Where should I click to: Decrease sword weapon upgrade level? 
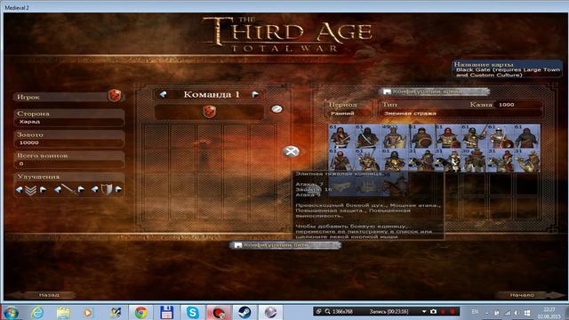(57, 189)
